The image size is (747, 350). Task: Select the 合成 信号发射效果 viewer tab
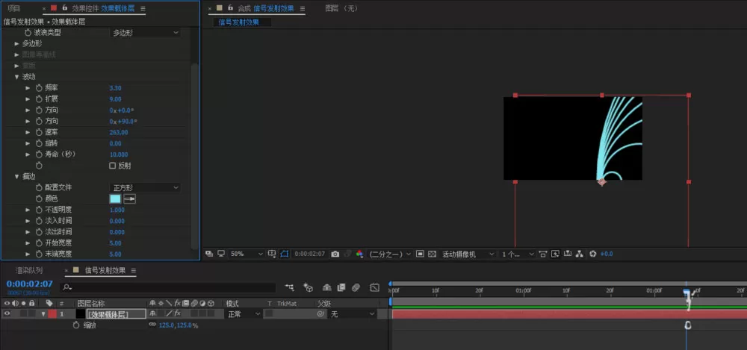click(265, 8)
